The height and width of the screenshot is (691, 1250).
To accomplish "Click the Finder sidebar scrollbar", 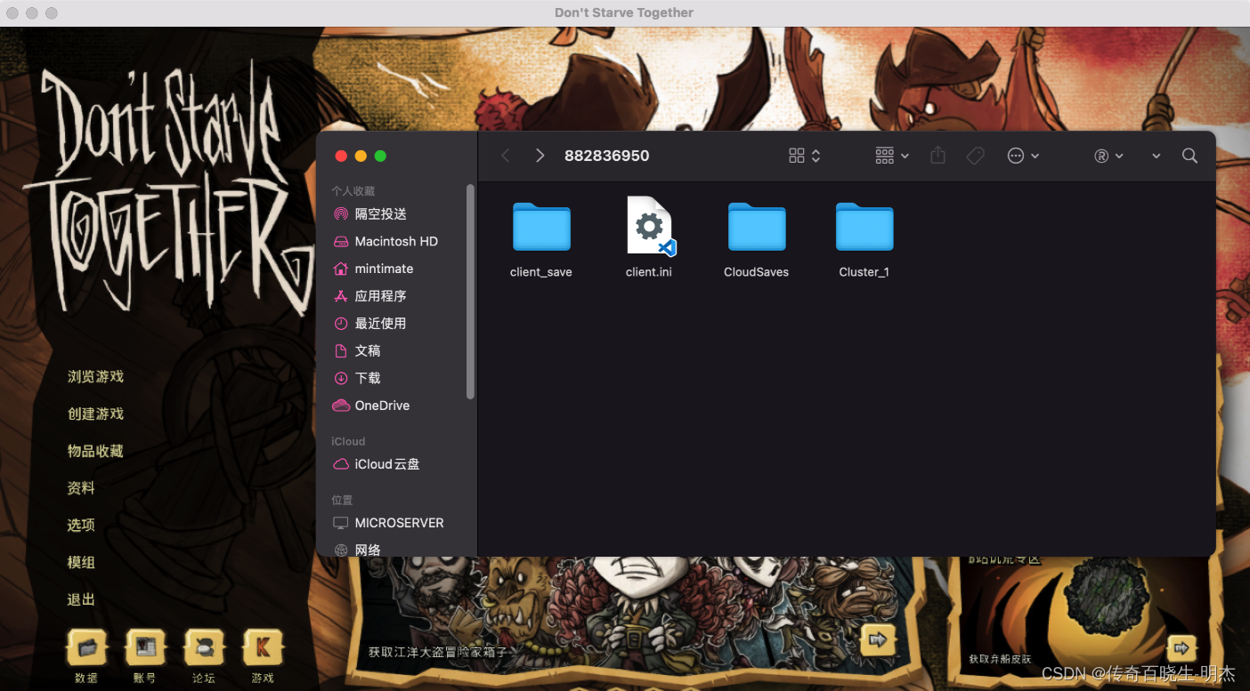I will pos(471,292).
